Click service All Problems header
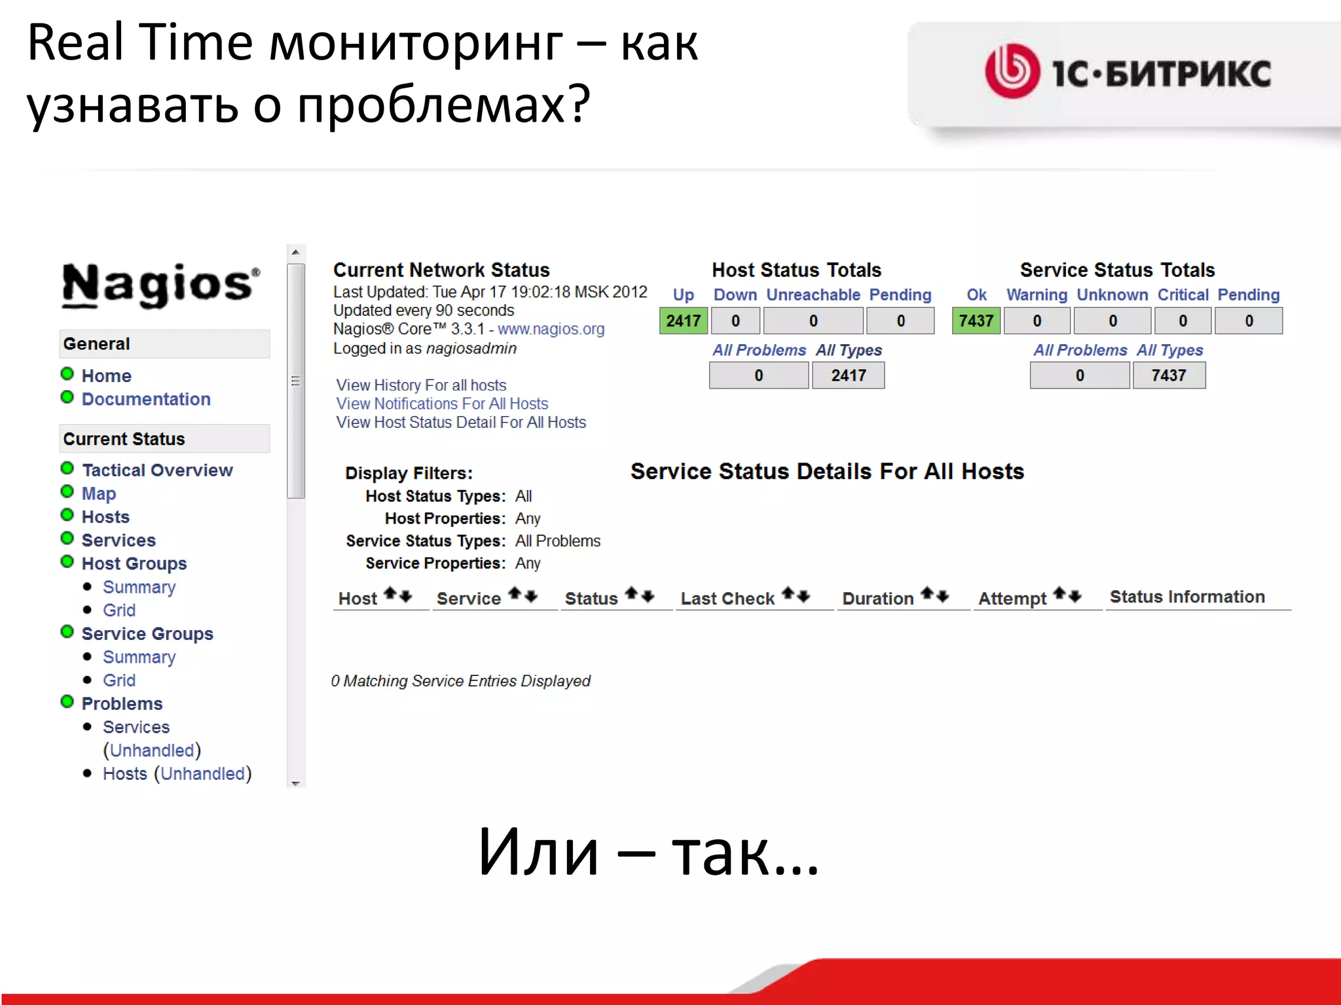 pyautogui.click(x=1080, y=351)
